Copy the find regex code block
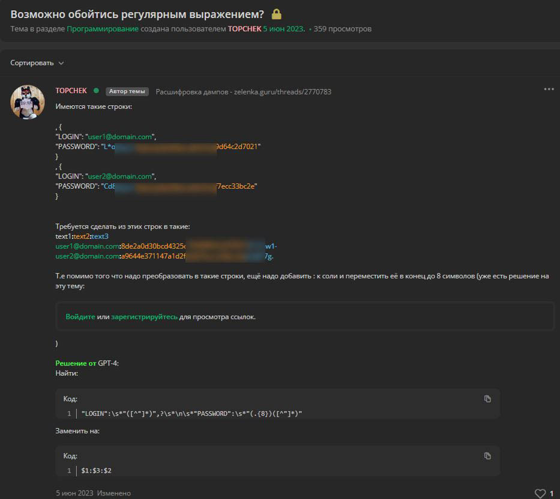 [x=487, y=399]
